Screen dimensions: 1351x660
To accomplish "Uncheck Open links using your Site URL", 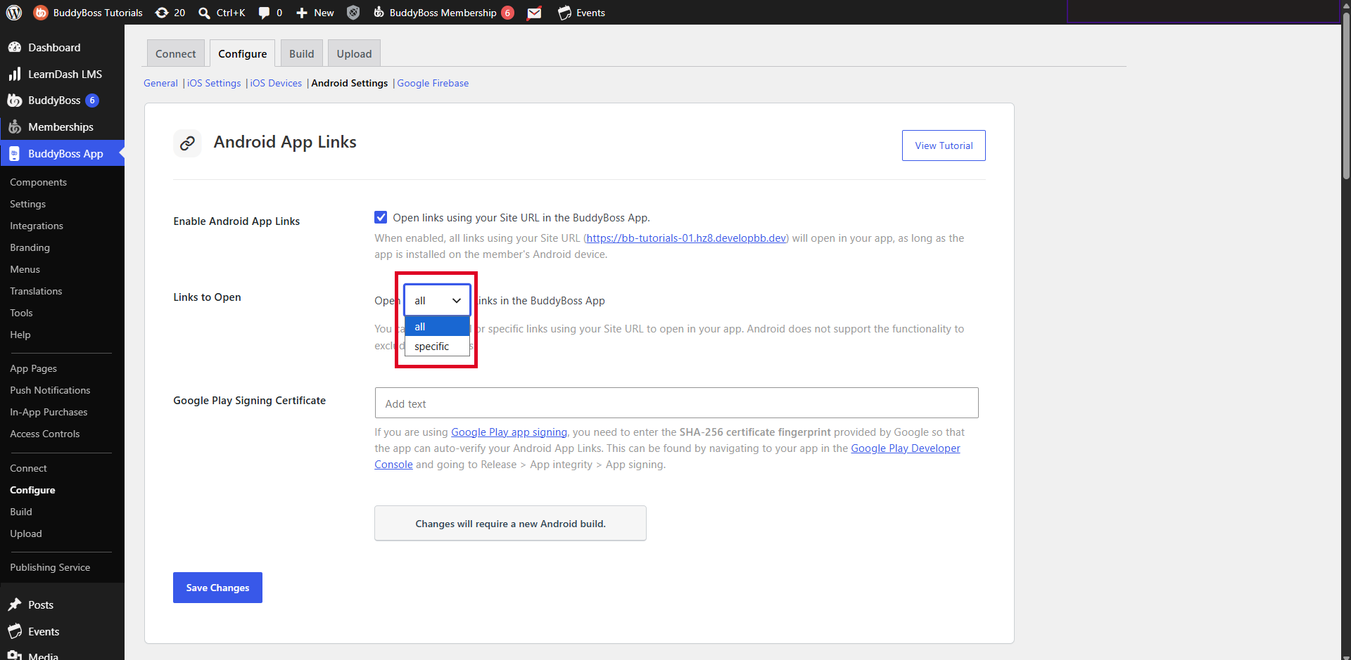I will [x=381, y=217].
